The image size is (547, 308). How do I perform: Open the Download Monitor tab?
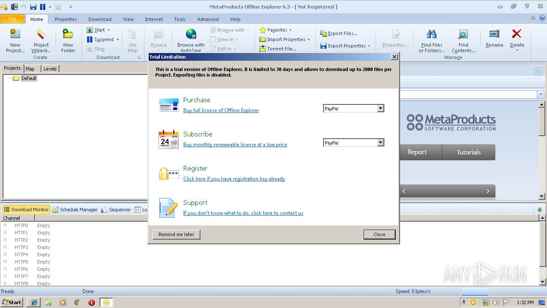[x=26, y=210]
